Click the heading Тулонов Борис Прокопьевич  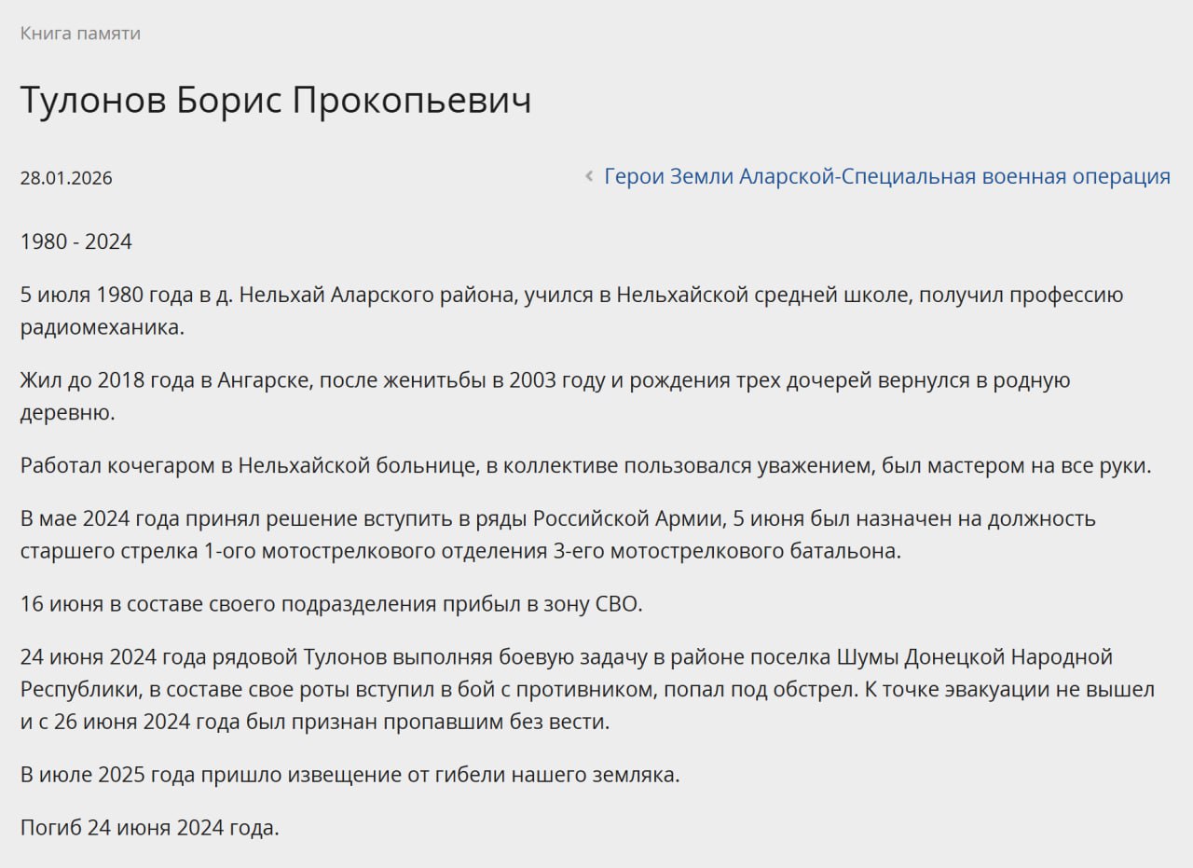click(x=276, y=101)
